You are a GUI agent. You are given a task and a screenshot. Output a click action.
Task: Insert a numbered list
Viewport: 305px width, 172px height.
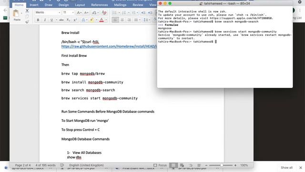click(124, 13)
